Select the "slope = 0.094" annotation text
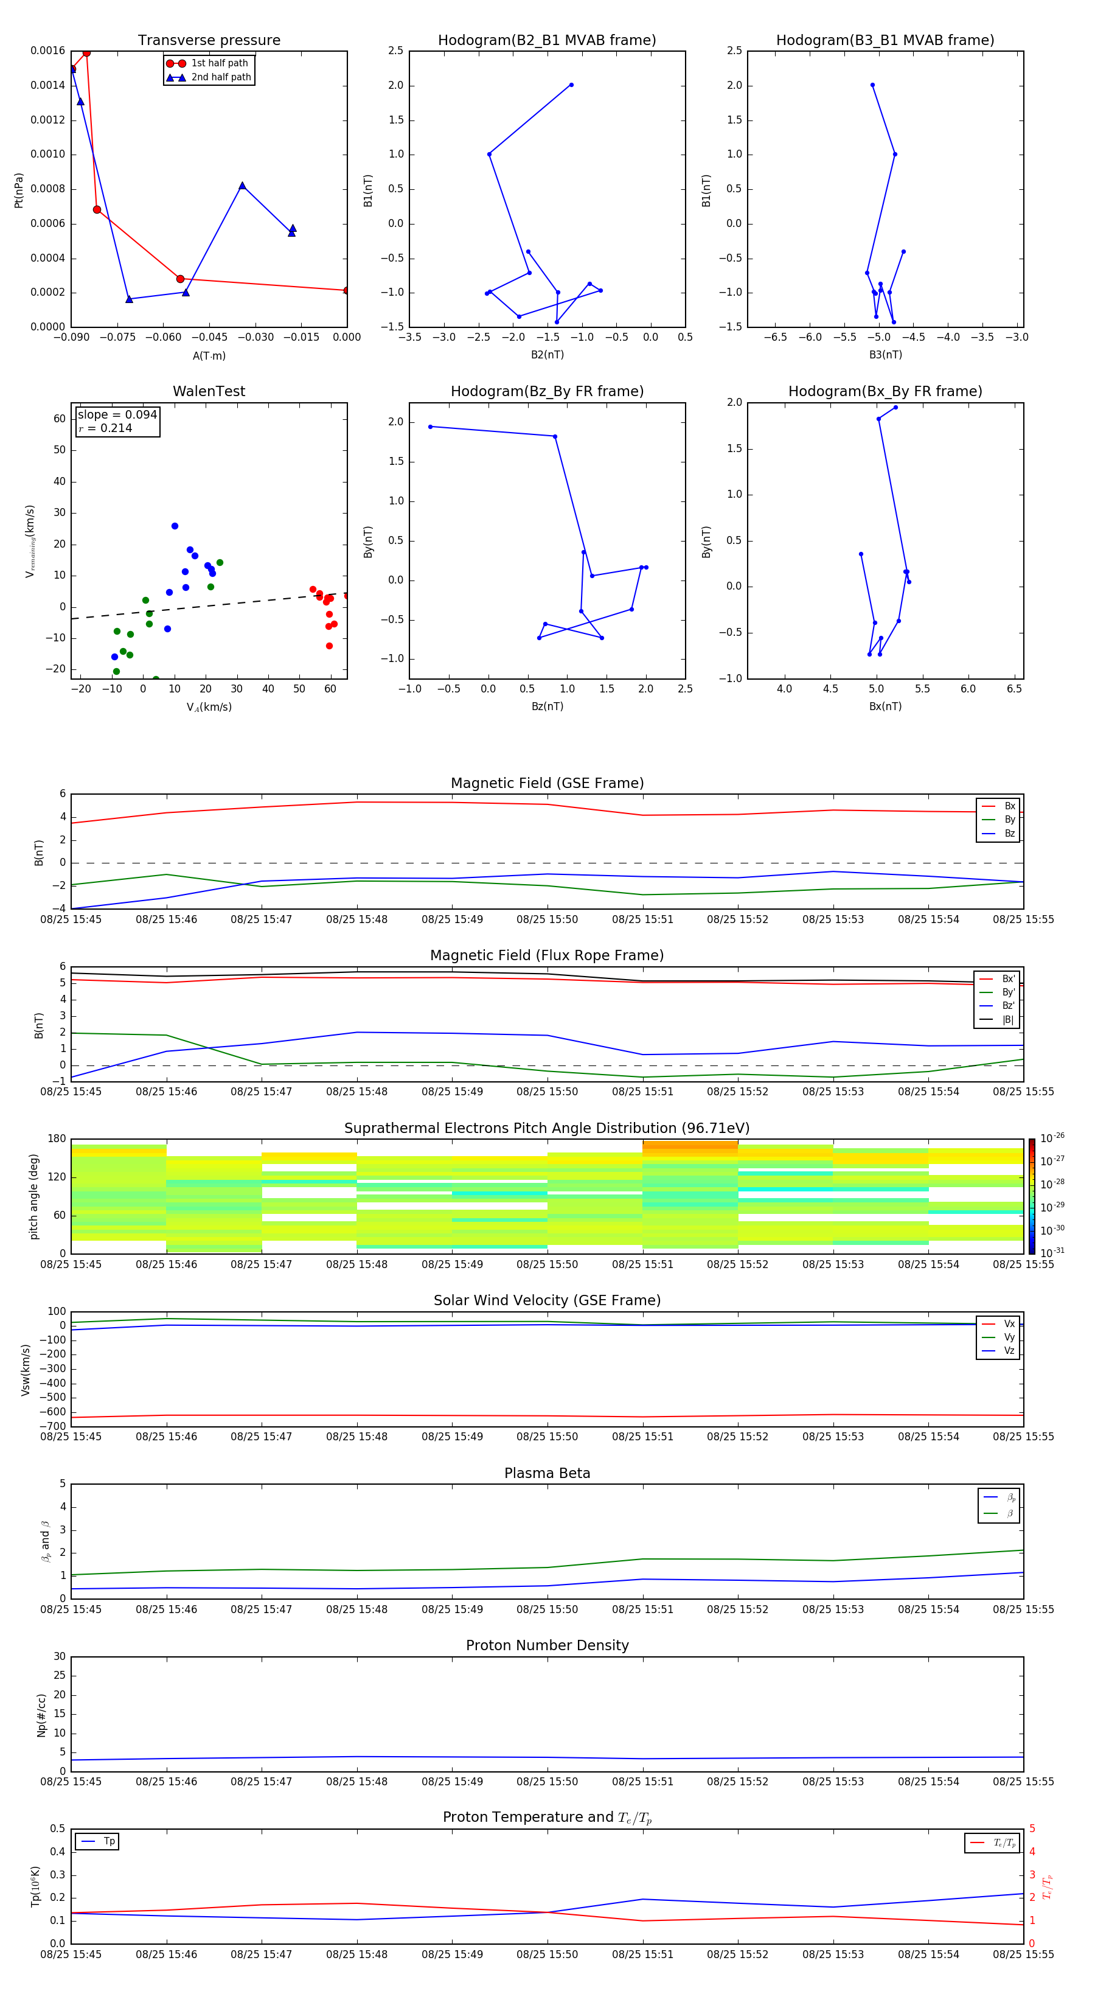This screenshot has height=2008, width=1095. [x=117, y=415]
